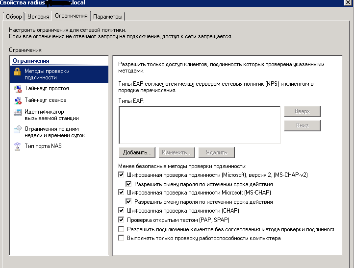Screen dimensions: 354x268
Task: Click the padlock icon for authentication methods
Action: (17, 72)
